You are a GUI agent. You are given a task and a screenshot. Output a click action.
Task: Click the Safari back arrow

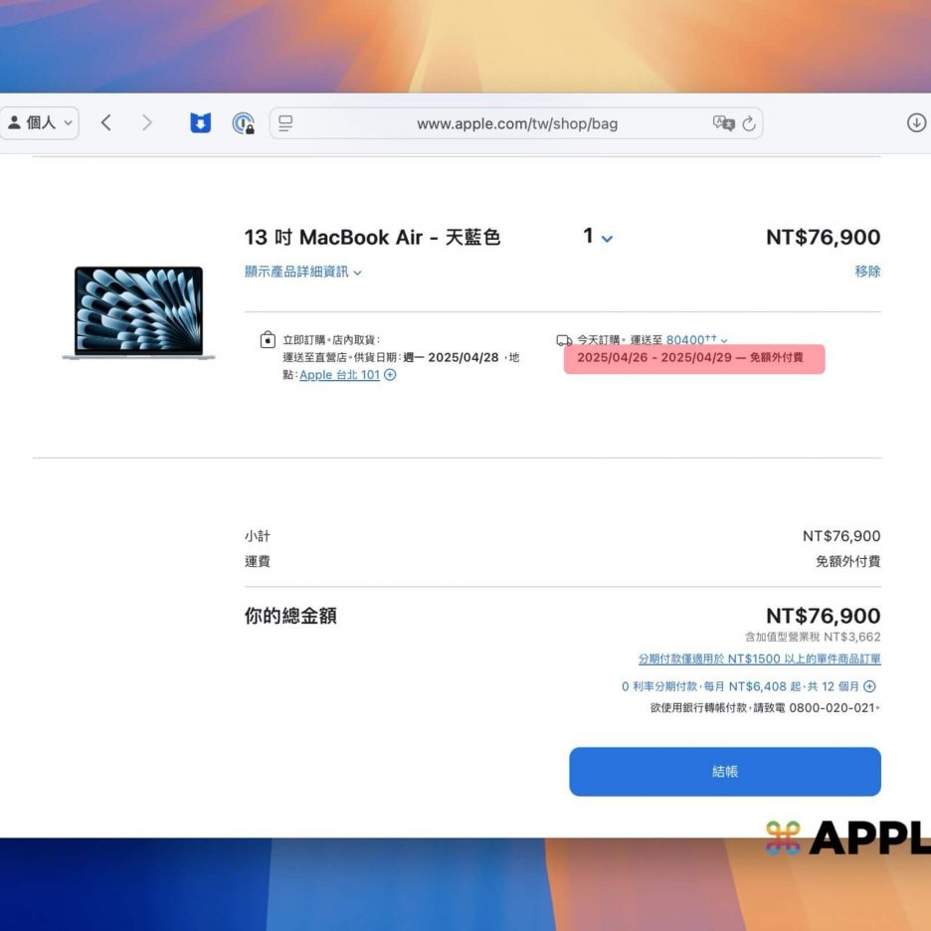point(106,123)
